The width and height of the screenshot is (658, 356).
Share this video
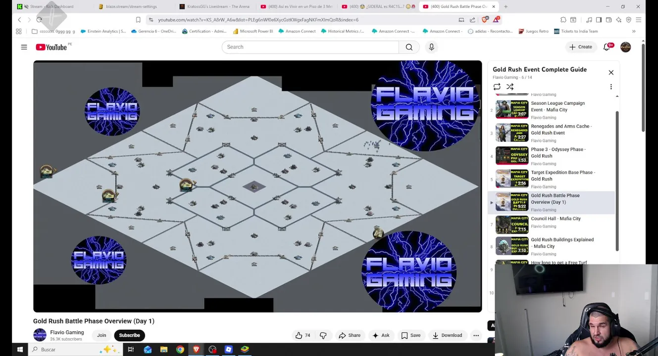click(350, 335)
